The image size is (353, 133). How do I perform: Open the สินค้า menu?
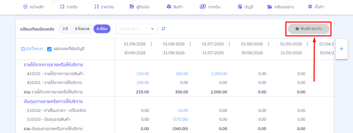pyautogui.click(x=175, y=7)
